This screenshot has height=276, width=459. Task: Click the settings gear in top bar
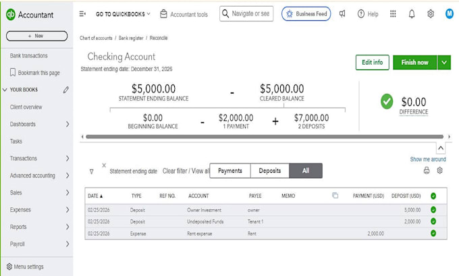pos(431,13)
